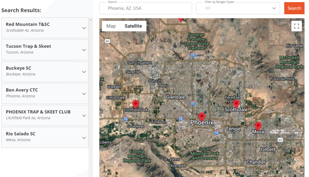Screen dimensions: 309x177
Task: Expand Rio Salado SC result chevron
Action: (x=84, y=138)
